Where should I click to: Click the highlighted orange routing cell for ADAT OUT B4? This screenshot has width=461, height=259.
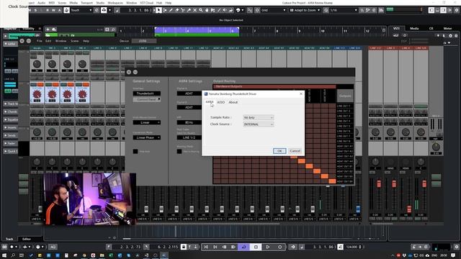pyautogui.click(x=332, y=181)
